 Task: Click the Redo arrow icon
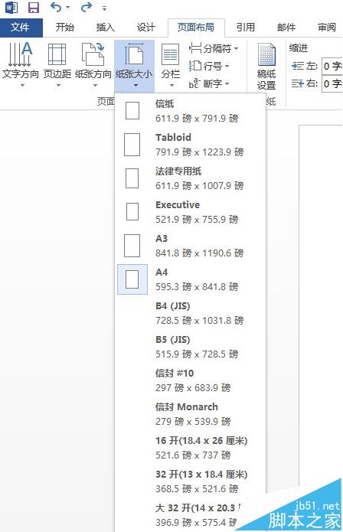87,7
